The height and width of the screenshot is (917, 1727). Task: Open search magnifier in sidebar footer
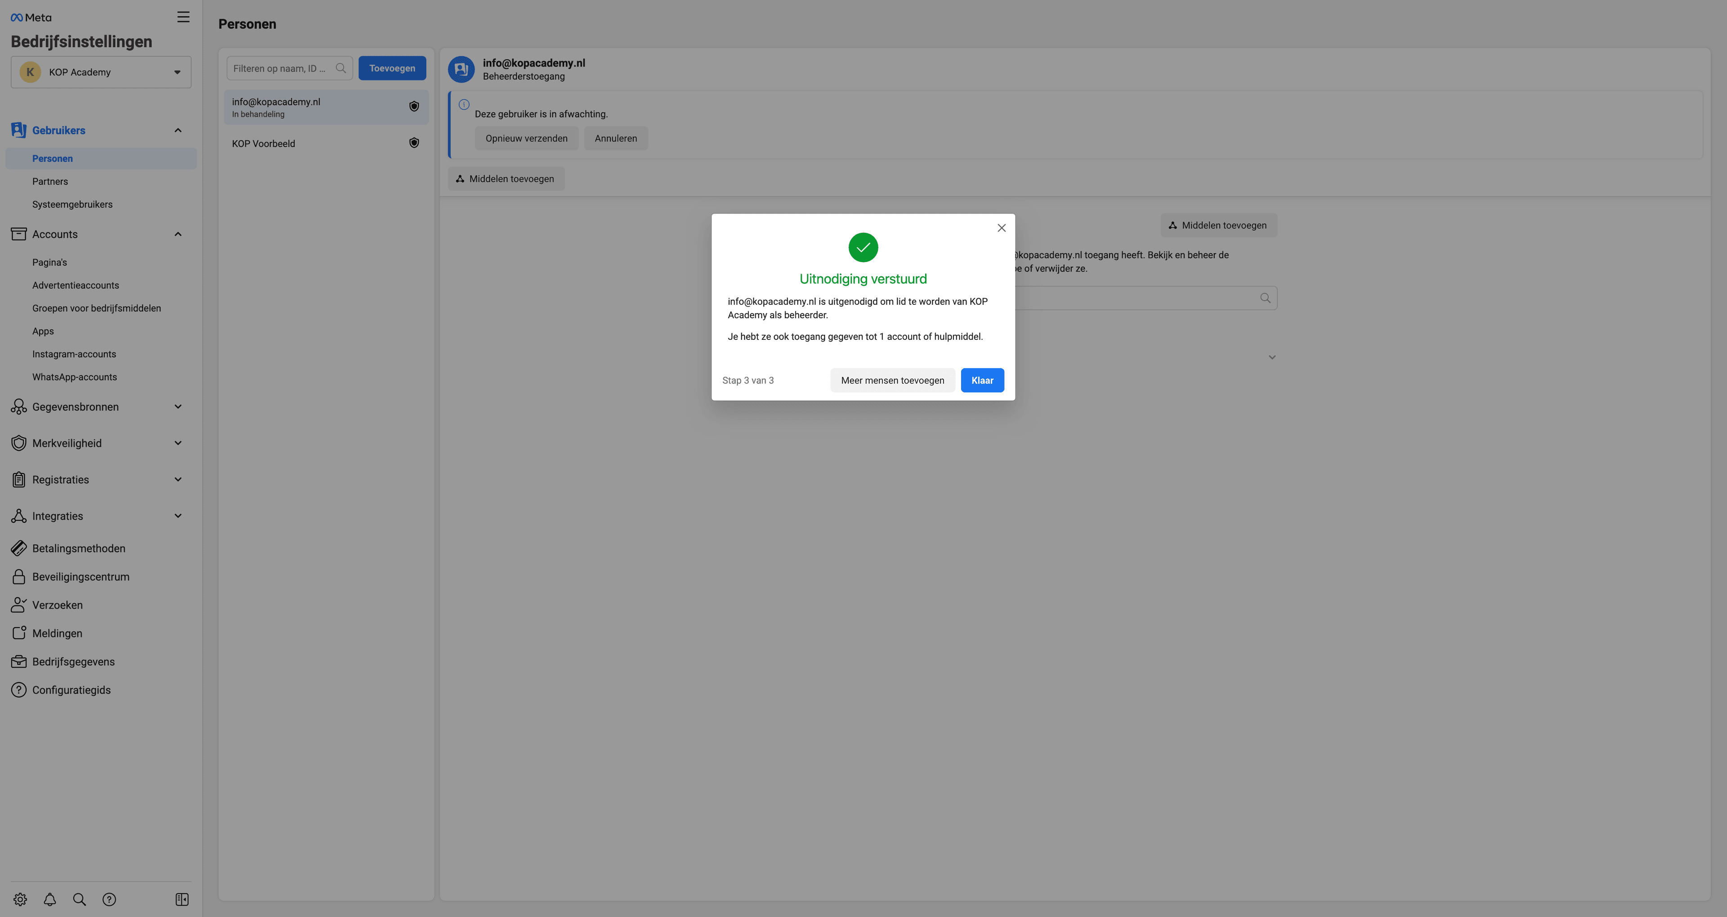coord(79,899)
